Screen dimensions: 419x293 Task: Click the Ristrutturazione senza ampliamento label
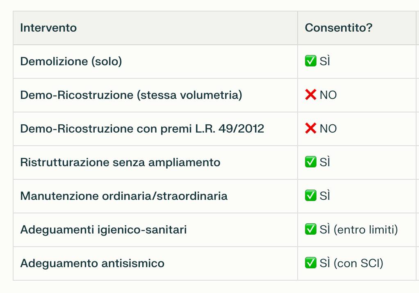click(x=120, y=163)
